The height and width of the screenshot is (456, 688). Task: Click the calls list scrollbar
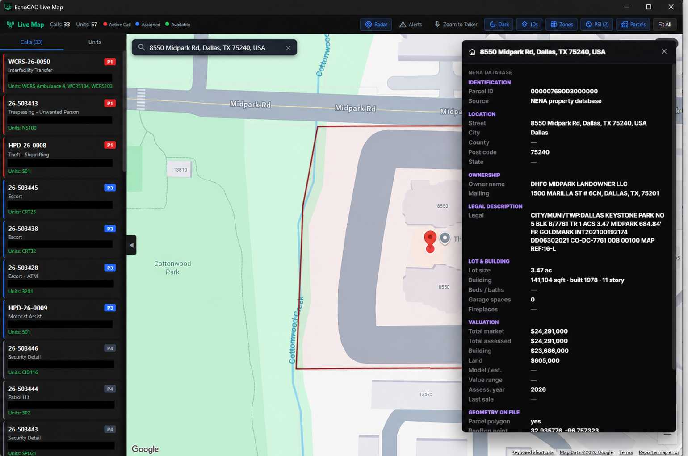click(124, 111)
